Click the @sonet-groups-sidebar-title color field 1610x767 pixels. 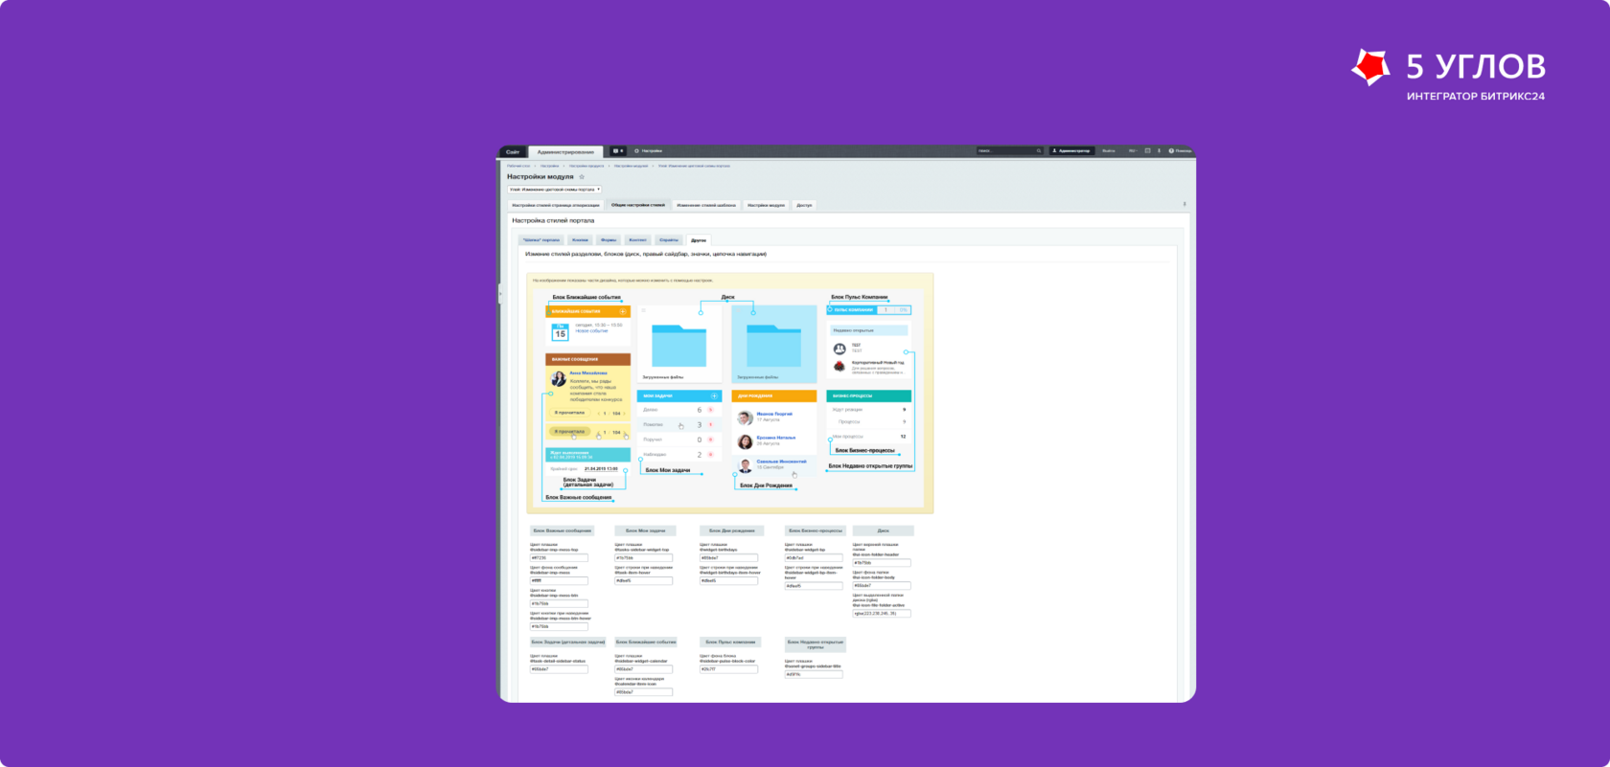pyautogui.click(x=814, y=674)
